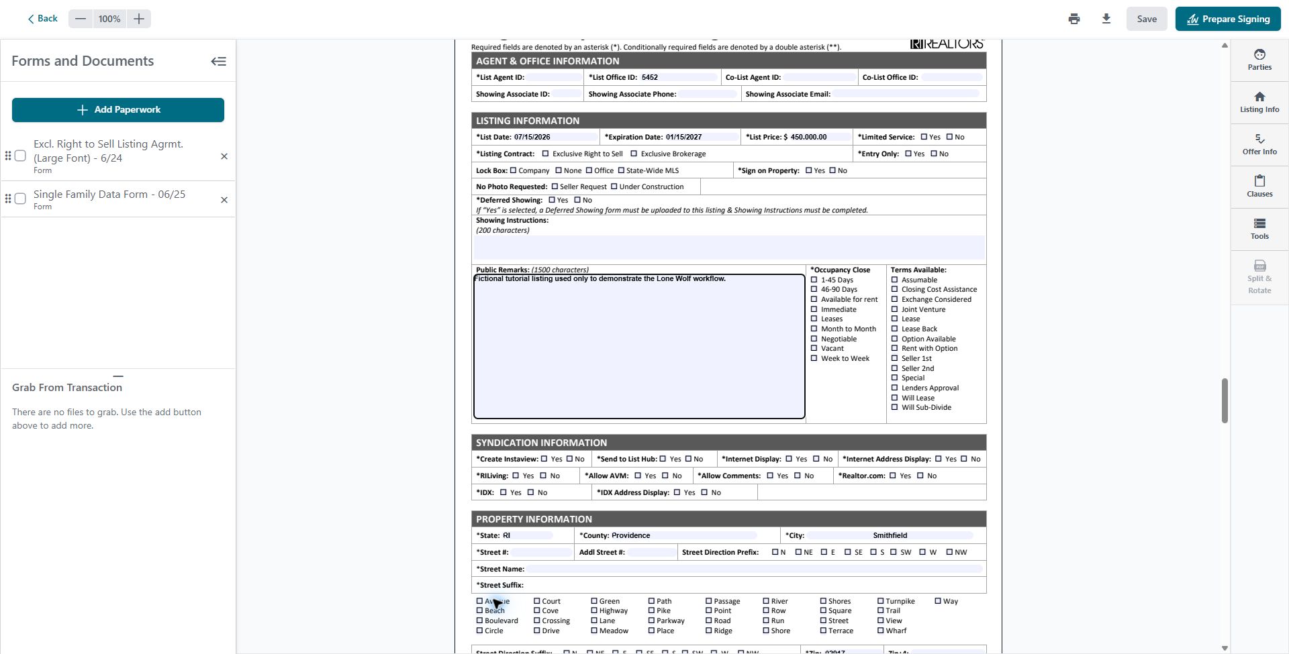Open the Offer Info panel

pyautogui.click(x=1259, y=144)
